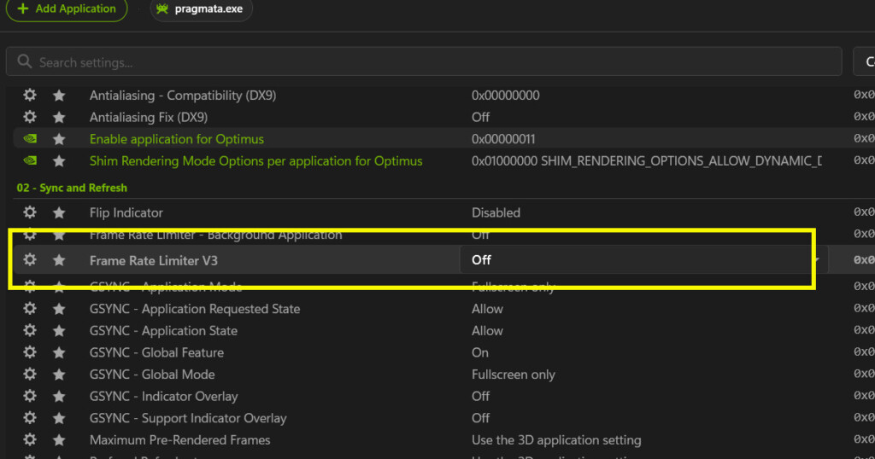
Task: Toggle favorite star for Antialiasing - Compatibility (DX9)
Action: tap(59, 96)
